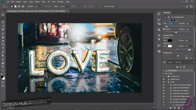
Task: Switch to the Channels tab
Action: pyautogui.click(x=178, y=62)
